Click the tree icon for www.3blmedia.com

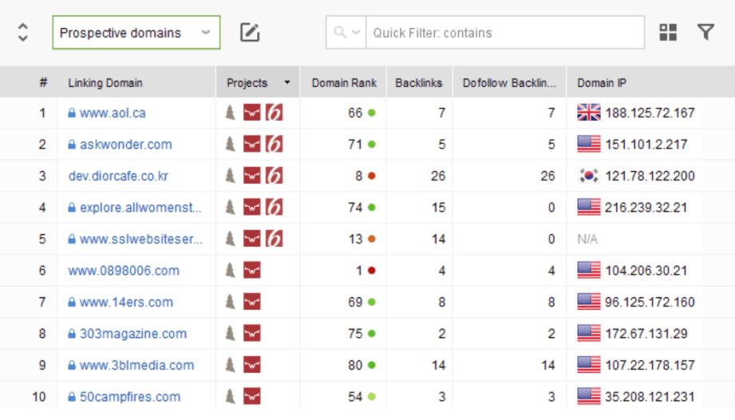230,365
